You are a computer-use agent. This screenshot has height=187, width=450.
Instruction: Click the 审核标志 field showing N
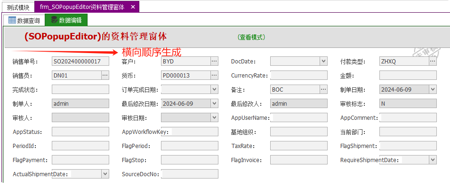(408, 103)
